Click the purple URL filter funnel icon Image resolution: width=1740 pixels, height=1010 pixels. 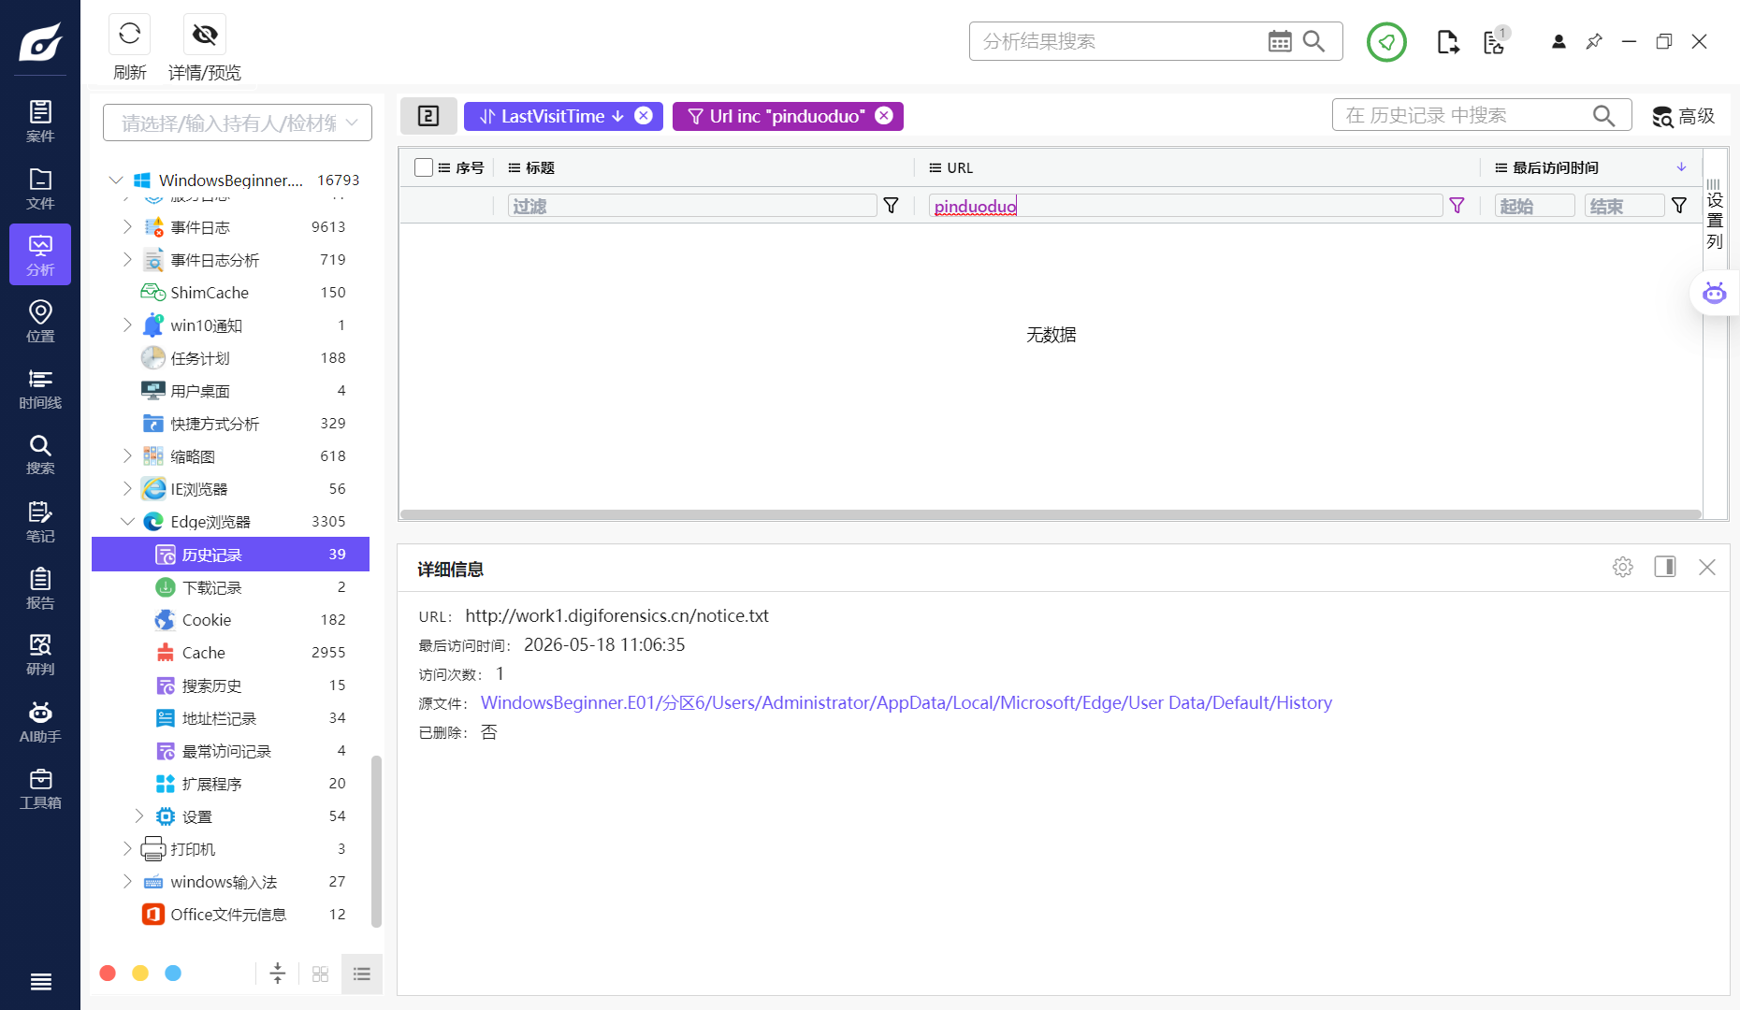1457,206
